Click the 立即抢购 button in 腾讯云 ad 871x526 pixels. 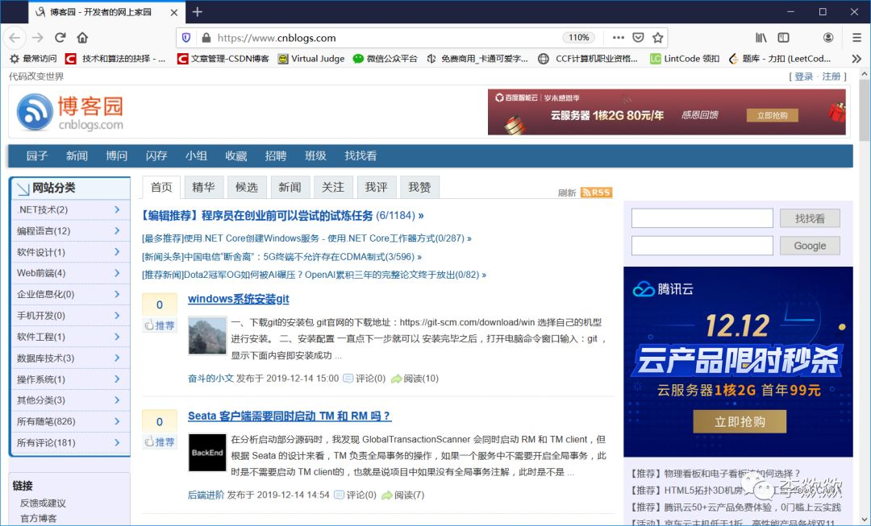pyautogui.click(x=740, y=422)
